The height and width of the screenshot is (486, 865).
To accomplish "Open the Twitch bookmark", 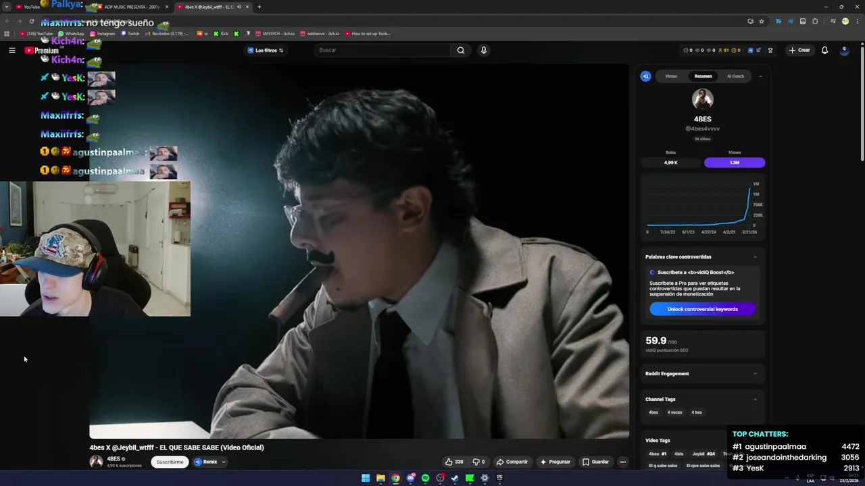I will tap(130, 33).
